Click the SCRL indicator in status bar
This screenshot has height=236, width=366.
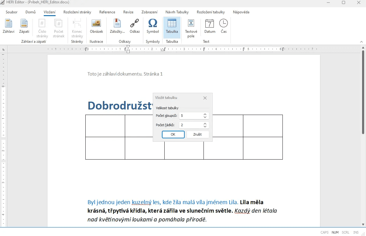(x=345, y=232)
